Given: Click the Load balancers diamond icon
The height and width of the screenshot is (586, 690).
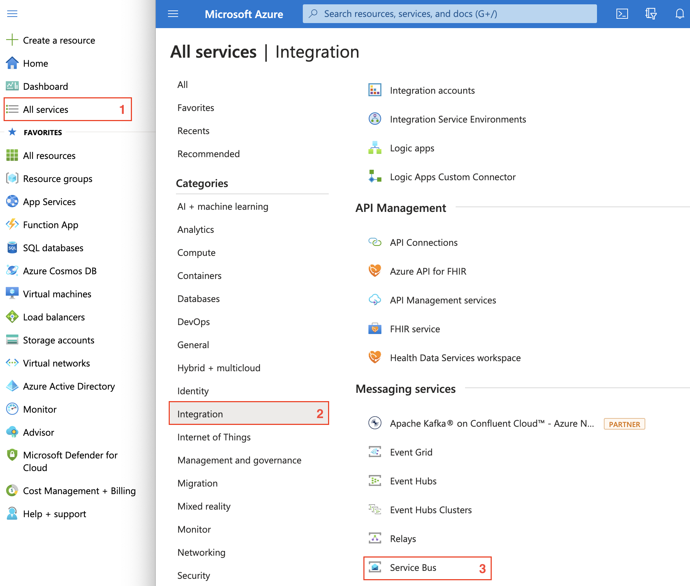Looking at the screenshot, I should [x=12, y=317].
